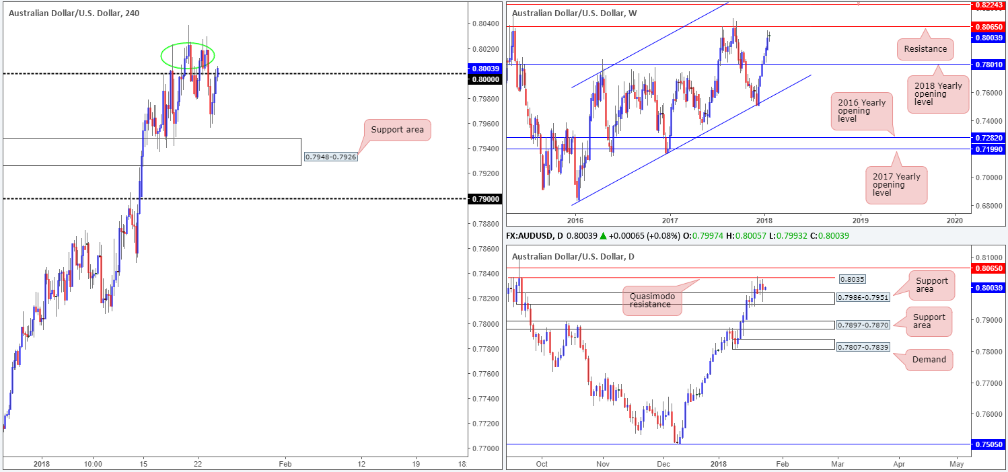
Task: Click the 0.7807-0.7839 zone label
Action: (x=862, y=347)
